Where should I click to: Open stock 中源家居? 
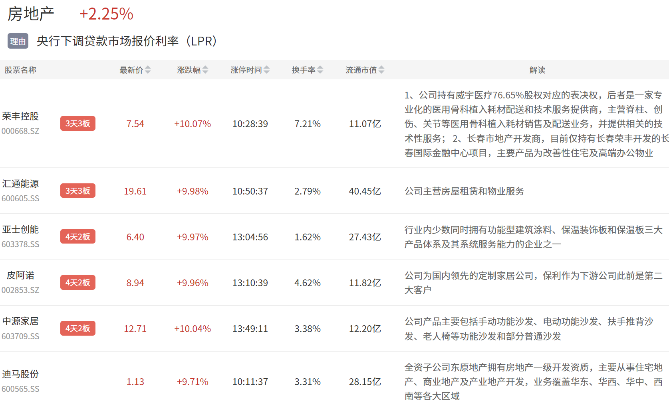point(20,321)
